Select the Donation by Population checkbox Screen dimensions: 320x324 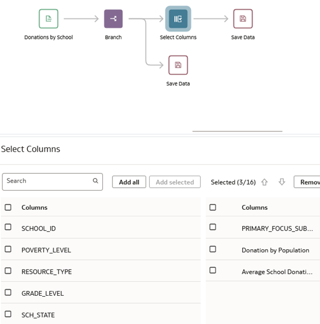pos(213,249)
